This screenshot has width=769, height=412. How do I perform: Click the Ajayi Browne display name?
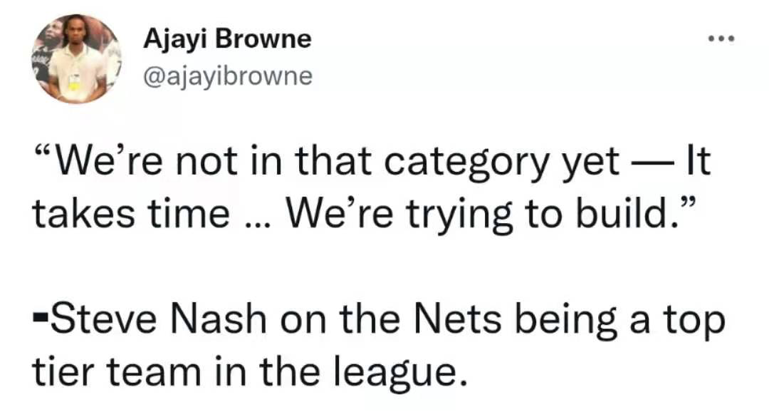pyautogui.click(x=227, y=38)
